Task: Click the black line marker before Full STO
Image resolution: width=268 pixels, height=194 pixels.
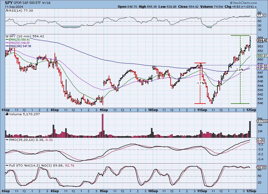Action: (x=7, y=166)
